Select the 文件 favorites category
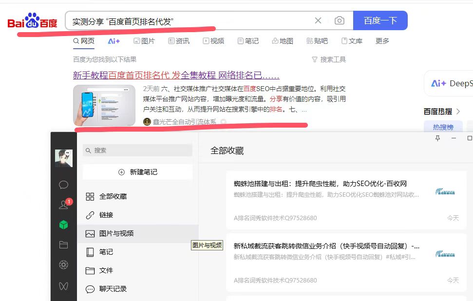Screen dimensions: 473x301 (138, 270)
